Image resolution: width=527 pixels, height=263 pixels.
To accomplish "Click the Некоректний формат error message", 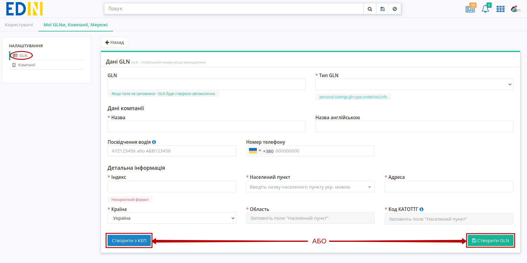I will [x=130, y=200].
